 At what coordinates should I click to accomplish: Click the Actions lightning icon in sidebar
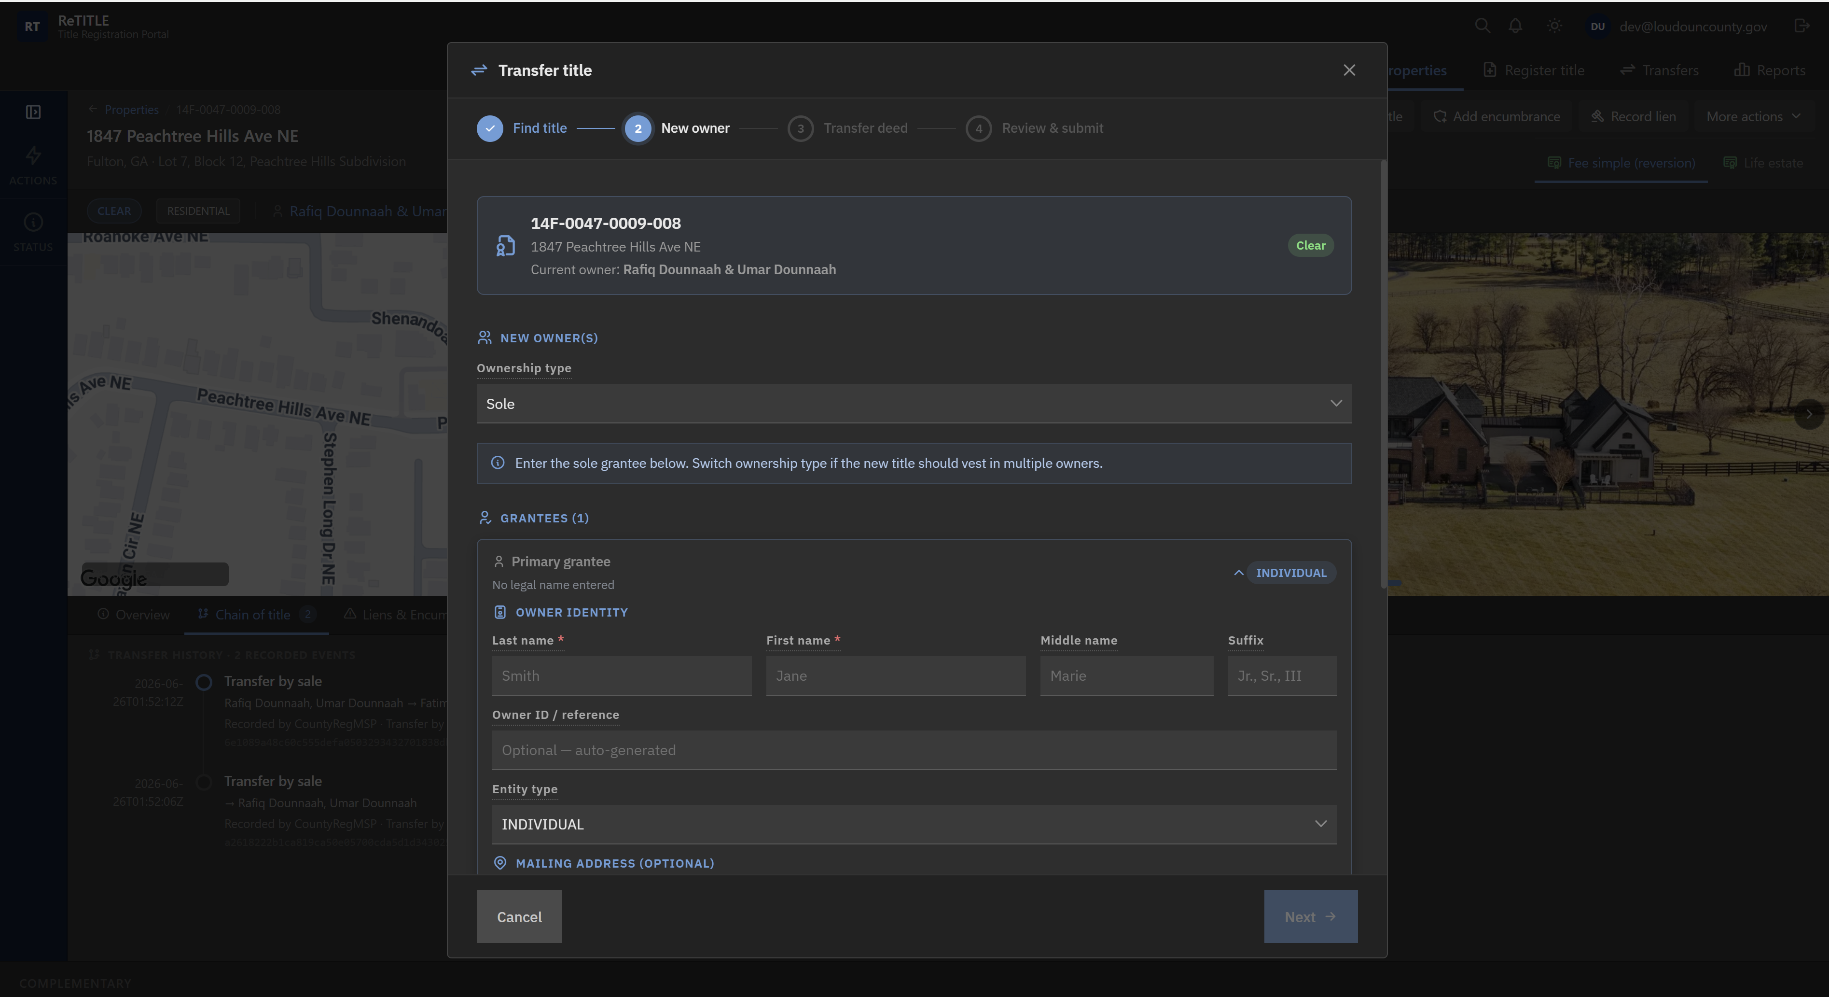[x=33, y=155]
